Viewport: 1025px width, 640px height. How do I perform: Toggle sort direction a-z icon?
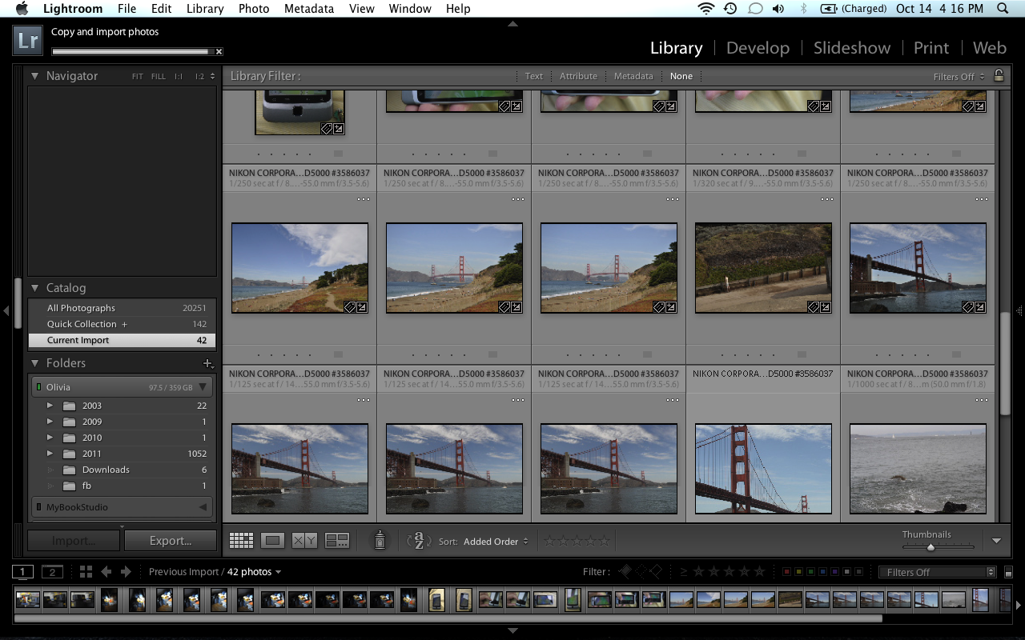click(x=419, y=541)
